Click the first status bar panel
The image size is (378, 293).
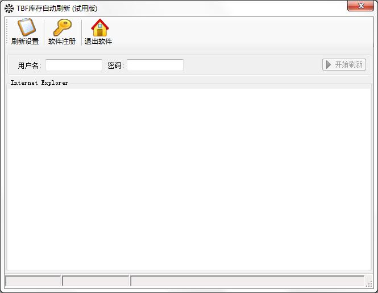click(33, 281)
